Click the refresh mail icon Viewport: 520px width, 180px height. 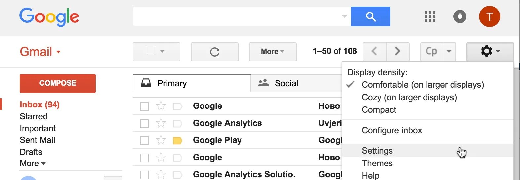(x=215, y=52)
